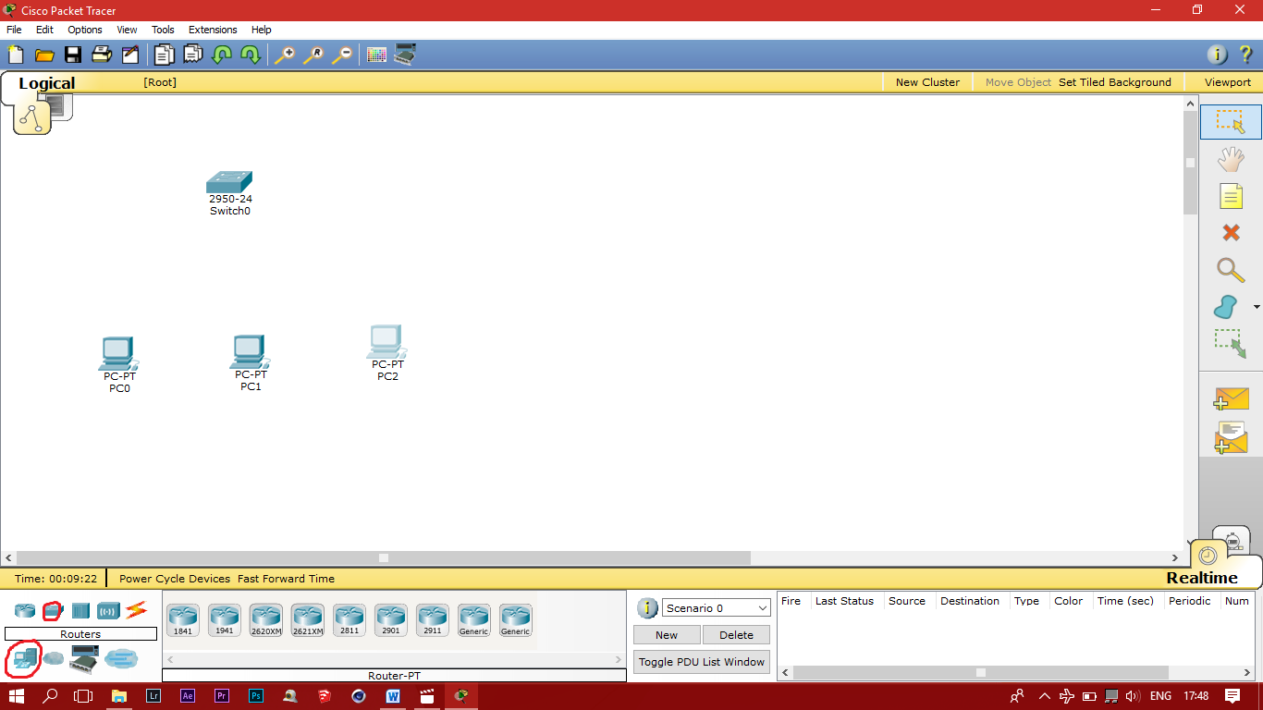Click the Print toolbar icon
This screenshot has height=710, width=1263.
pyautogui.click(x=102, y=55)
